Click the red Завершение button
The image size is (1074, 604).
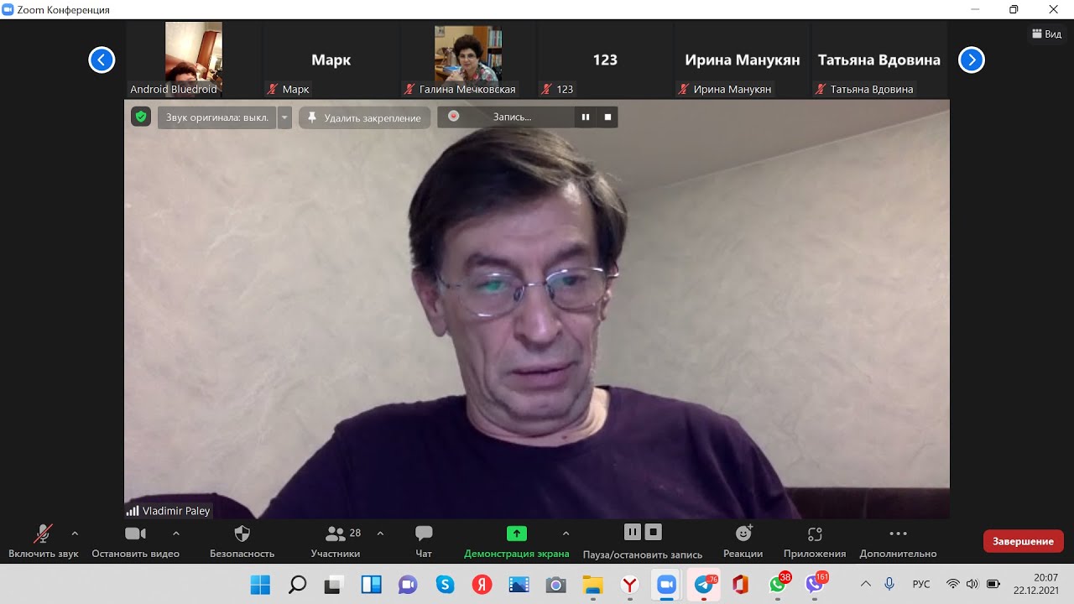point(1024,541)
